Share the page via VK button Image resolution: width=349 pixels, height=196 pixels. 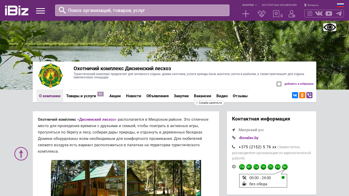[x=295, y=95]
